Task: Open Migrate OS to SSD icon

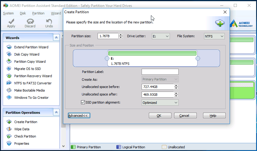Action: tap(9, 69)
